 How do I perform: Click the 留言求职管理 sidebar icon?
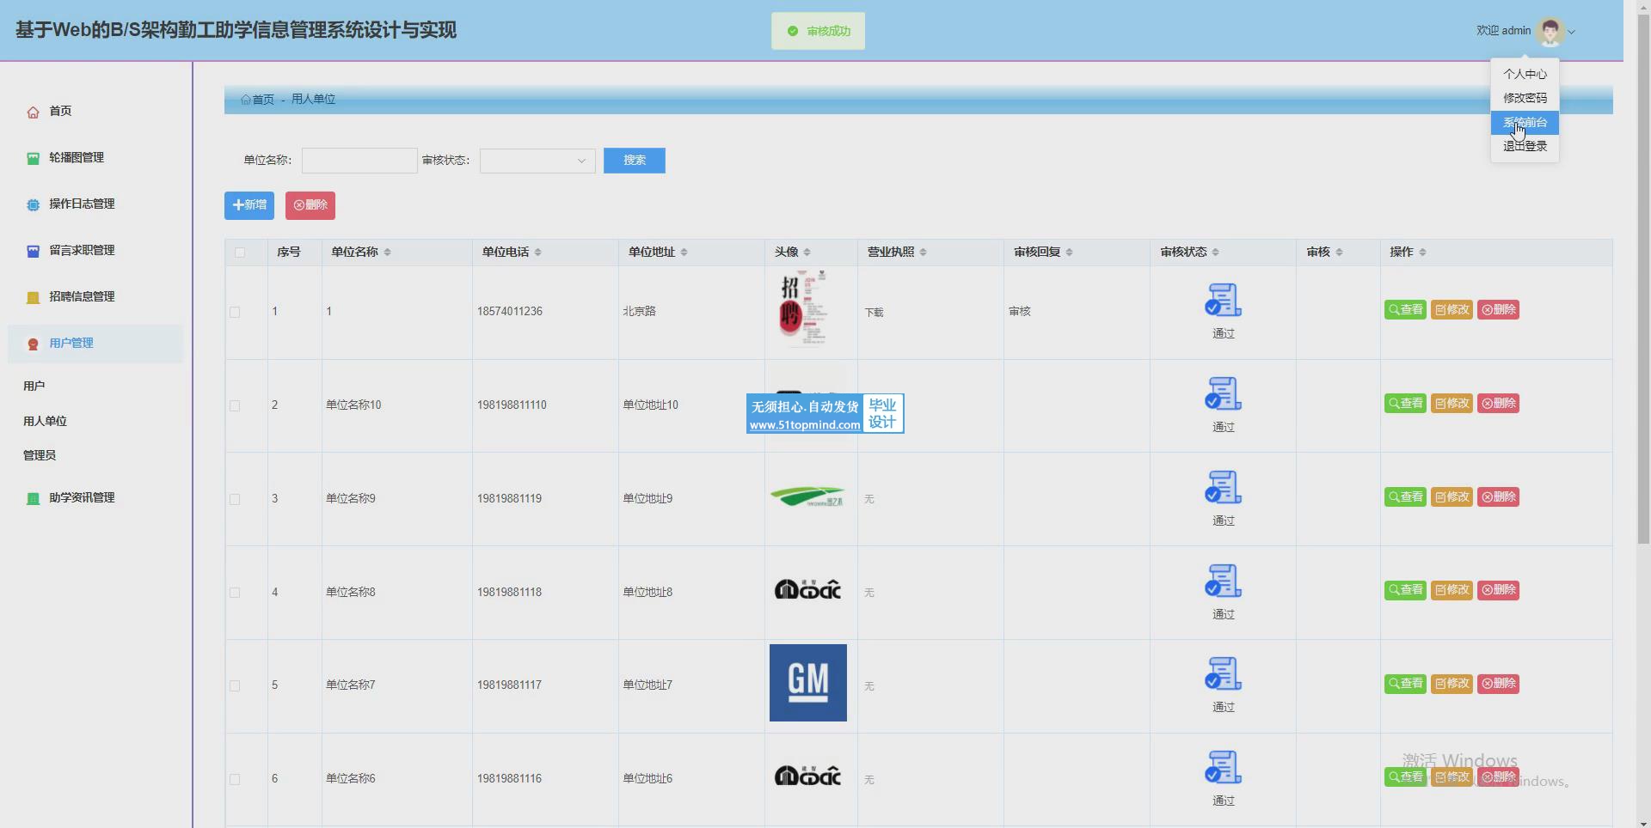pos(33,252)
